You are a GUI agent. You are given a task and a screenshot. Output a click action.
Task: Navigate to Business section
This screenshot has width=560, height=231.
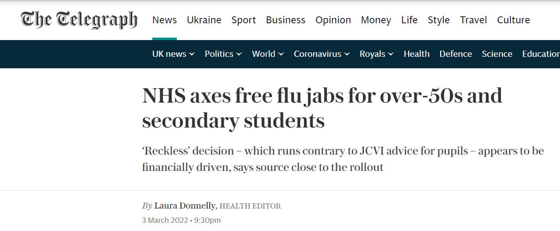pyautogui.click(x=285, y=20)
